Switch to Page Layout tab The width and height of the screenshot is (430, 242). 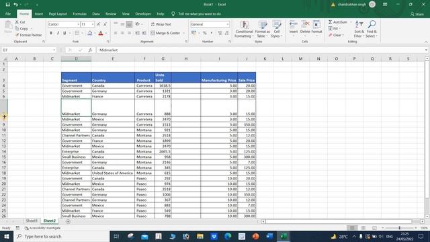pyautogui.click(x=58, y=13)
